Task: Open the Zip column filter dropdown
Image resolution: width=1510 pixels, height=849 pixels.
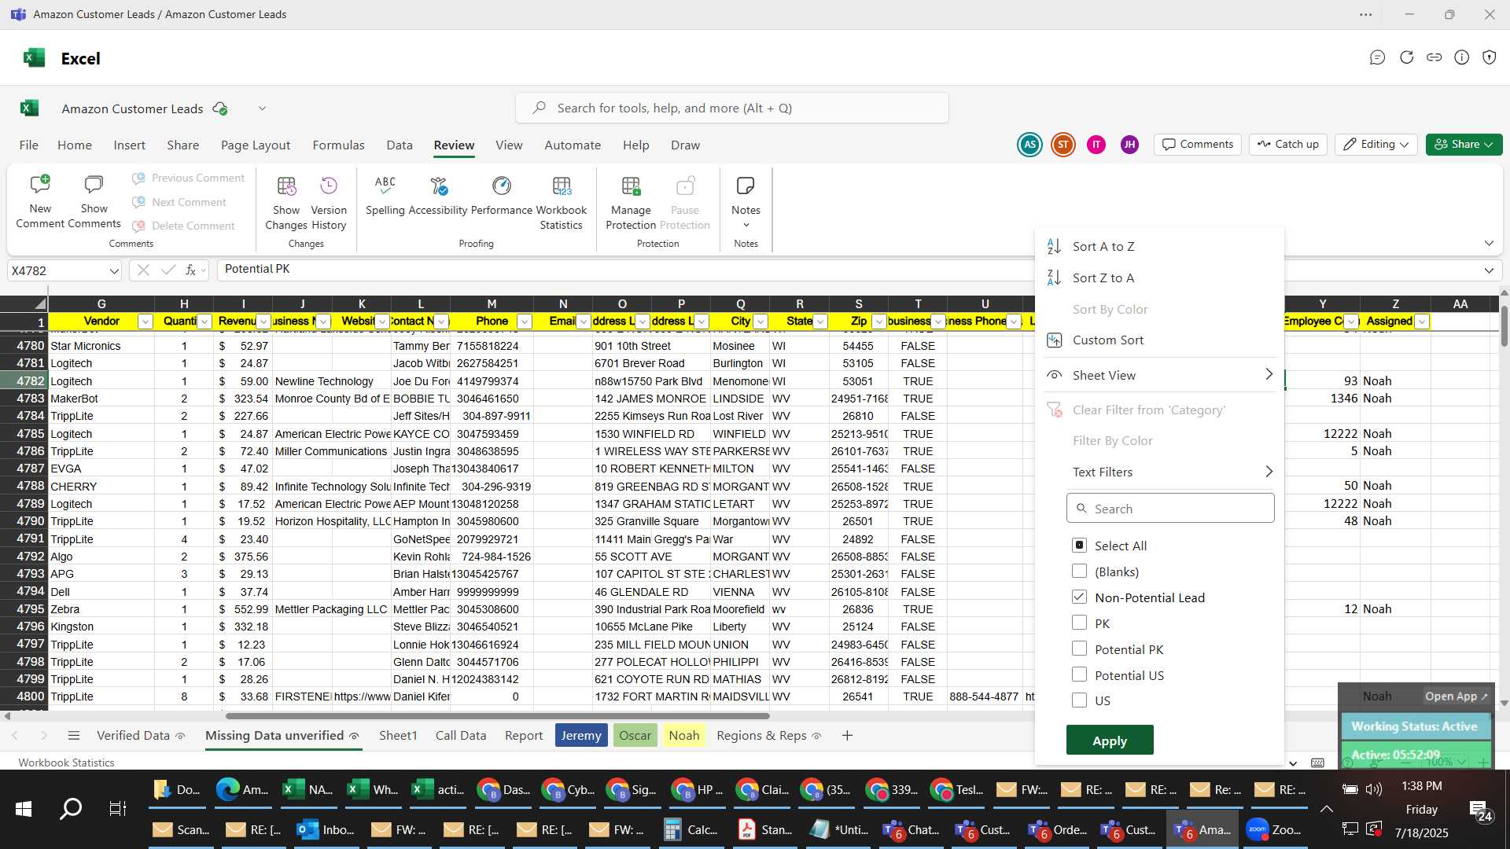Action: coord(879,322)
